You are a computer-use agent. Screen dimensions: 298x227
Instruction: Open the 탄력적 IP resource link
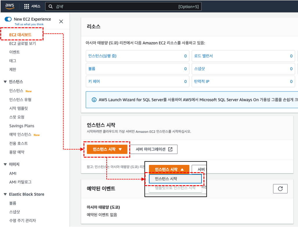pyautogui.click(x=202, y=82)
